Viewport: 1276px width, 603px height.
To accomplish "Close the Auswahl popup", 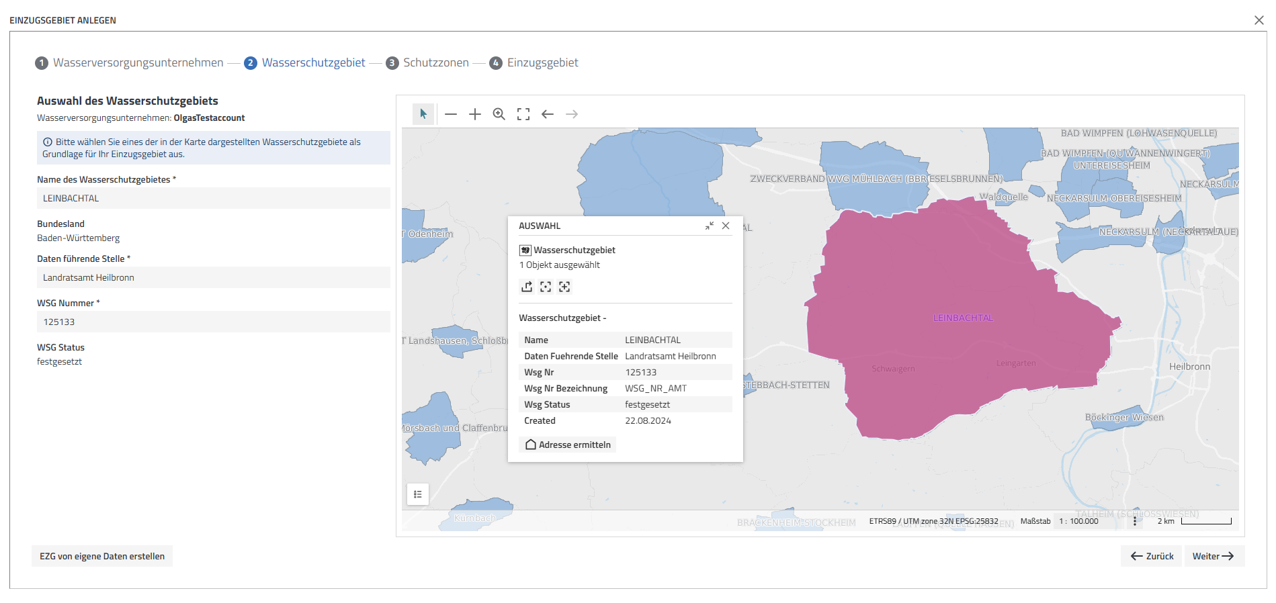I will [726, 226].
